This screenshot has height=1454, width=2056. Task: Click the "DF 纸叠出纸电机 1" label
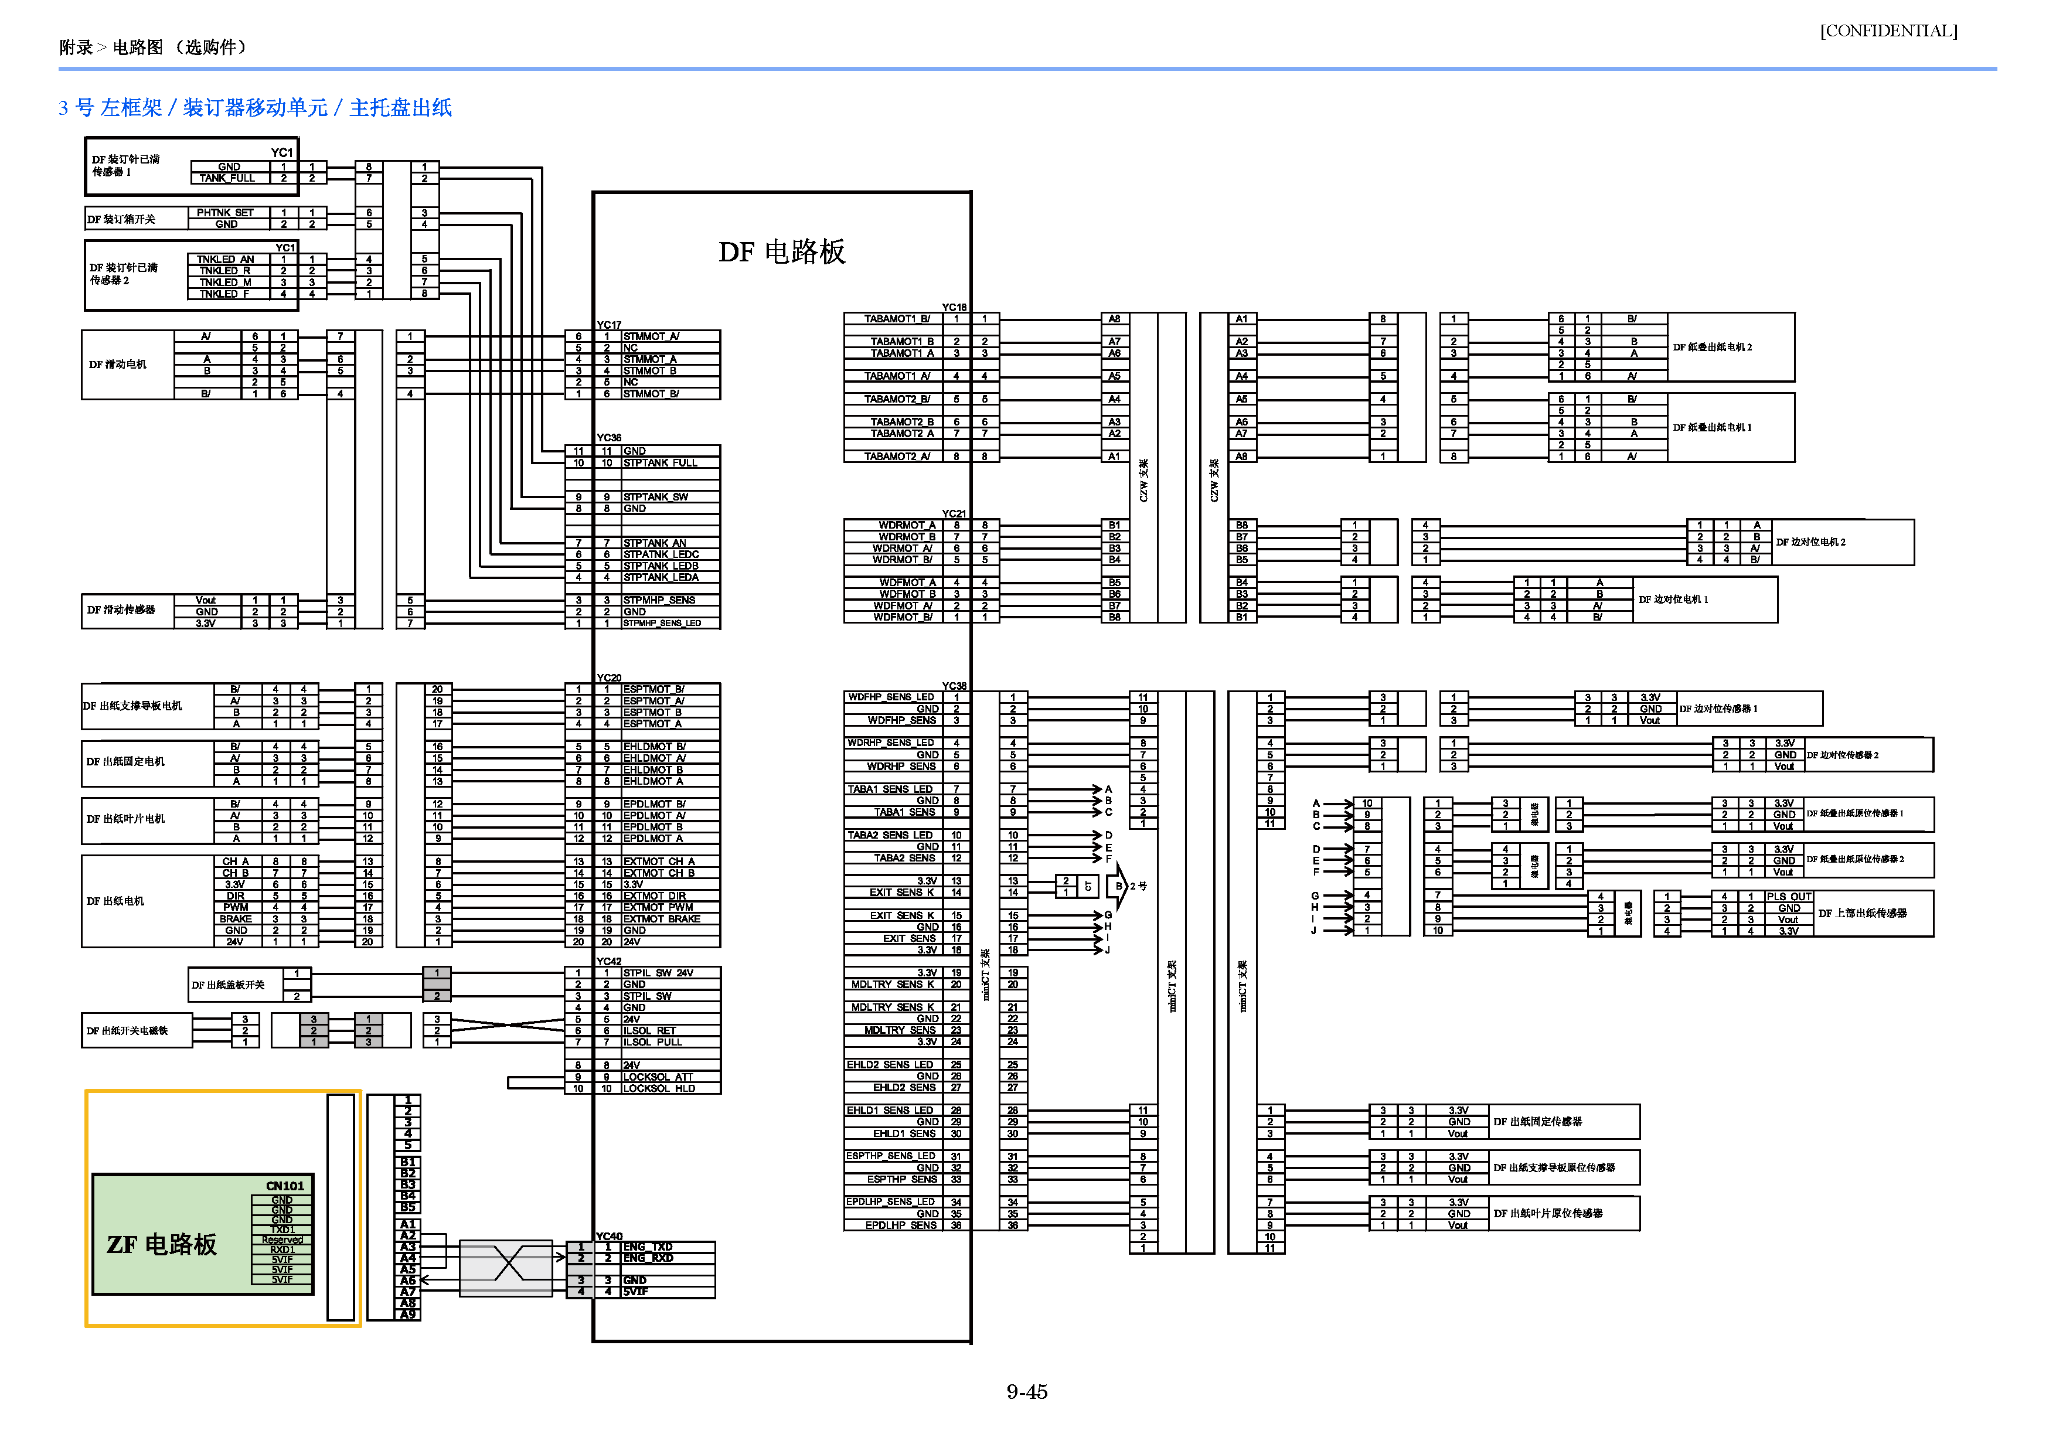point(1713,427)
